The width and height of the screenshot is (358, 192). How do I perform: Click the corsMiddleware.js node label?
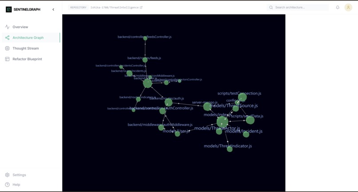click(x=150, y=76)
